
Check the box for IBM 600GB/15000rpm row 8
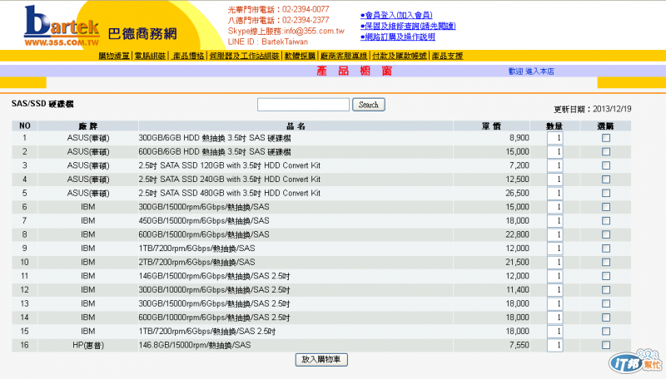(x=606, y=235)
